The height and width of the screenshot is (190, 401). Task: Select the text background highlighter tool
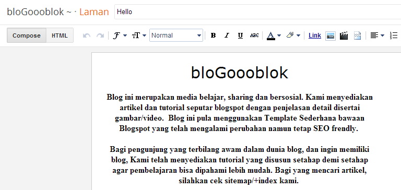[290, 35]
